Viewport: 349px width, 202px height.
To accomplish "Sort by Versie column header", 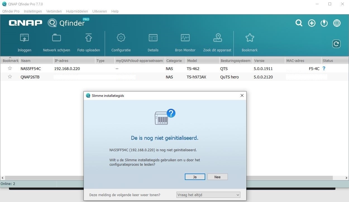I will click(x=269, y=61).
